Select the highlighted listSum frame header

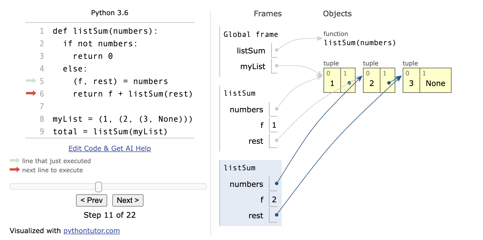(239, 168)
